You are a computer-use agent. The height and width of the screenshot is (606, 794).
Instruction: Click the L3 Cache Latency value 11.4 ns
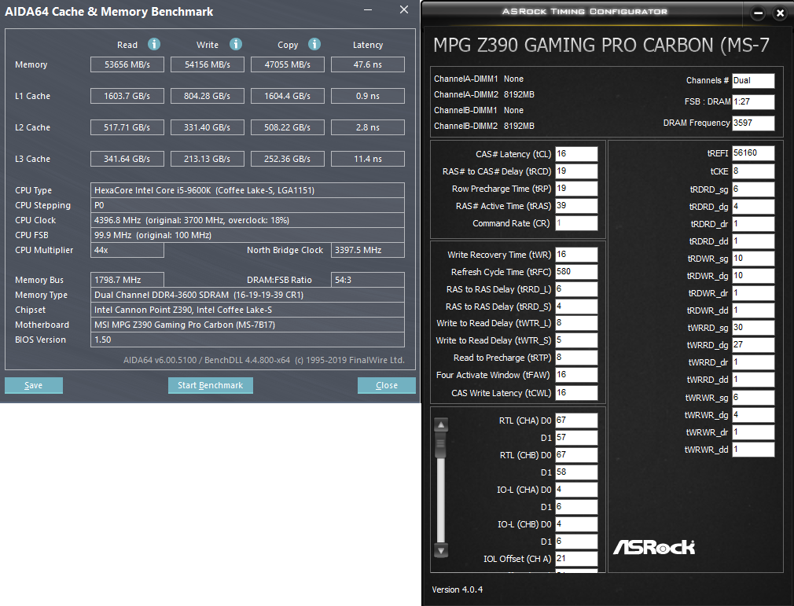[368, 159]
